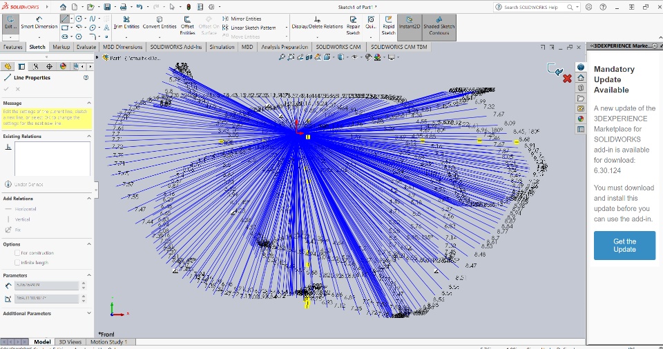
Task: Select the Spline sketch tool
Action: (92, 19)
